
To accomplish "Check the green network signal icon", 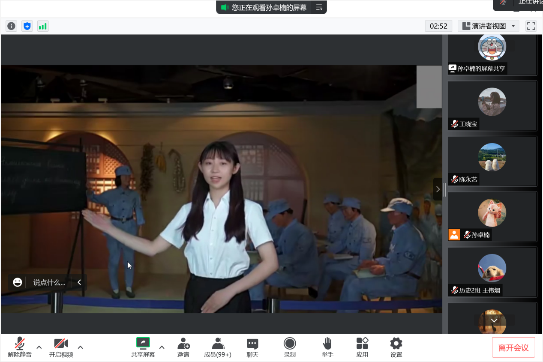I will click(43, 26).
